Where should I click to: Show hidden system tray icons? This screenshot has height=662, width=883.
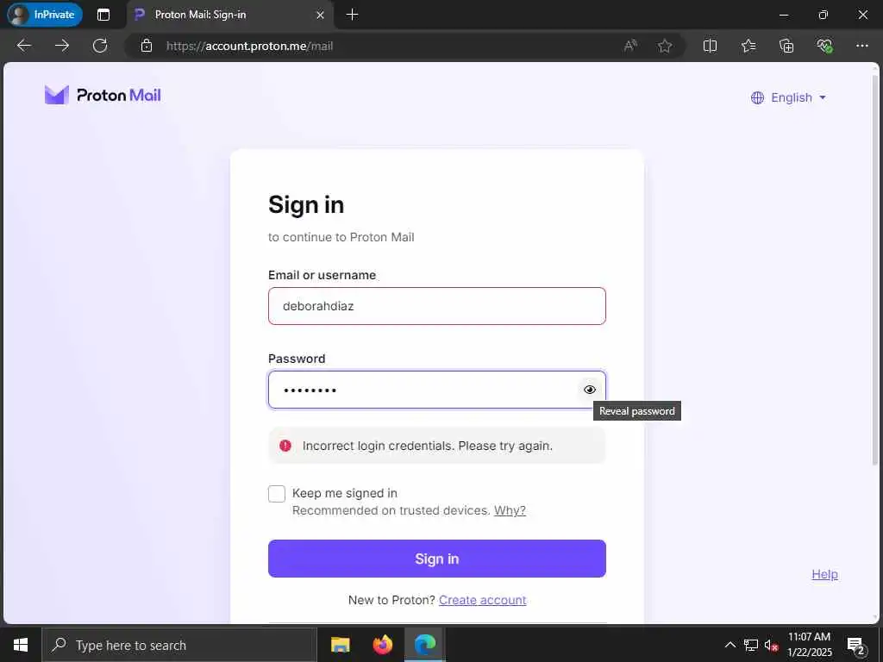(x=730, y=645)
